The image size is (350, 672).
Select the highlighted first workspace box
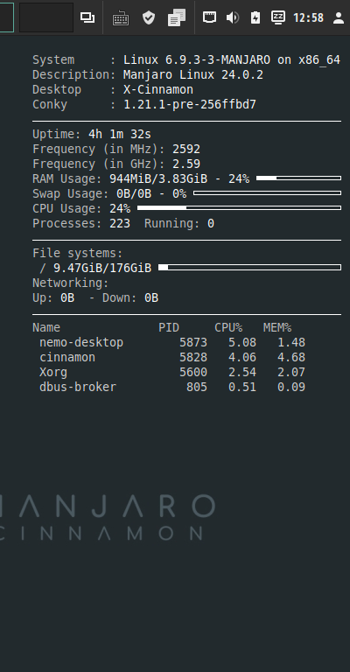6,17
